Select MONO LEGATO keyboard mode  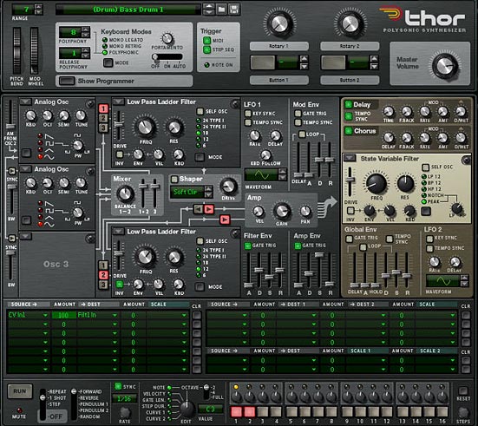point(105,40)
